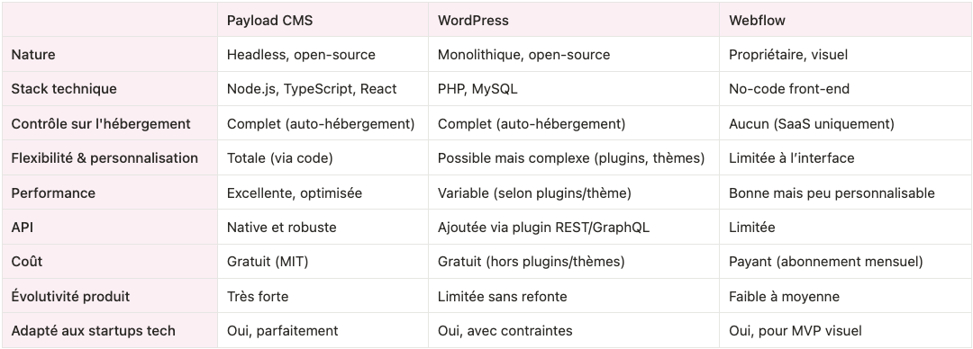Click the 'Limitée à l'interface' cell
The width and height of the screenshot is (973, 349).
point(845,158)
